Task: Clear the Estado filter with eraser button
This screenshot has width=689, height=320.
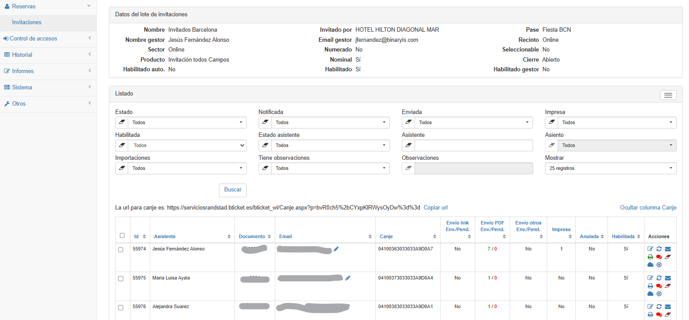Action: point(122,122)
